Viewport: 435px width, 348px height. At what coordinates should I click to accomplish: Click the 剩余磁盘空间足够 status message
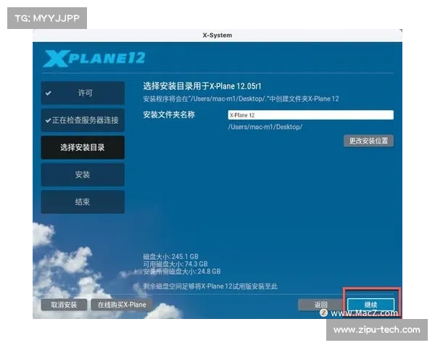pos(210,286)
